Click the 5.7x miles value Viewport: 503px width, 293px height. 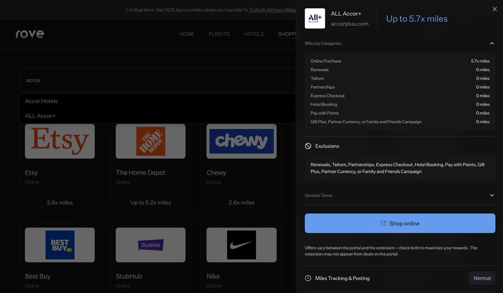(x=480, y=61)
